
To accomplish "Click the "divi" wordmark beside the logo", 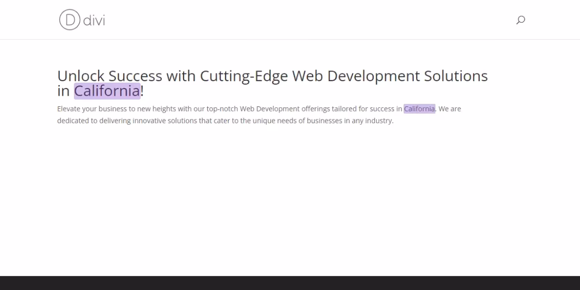I will coord(94,20).
